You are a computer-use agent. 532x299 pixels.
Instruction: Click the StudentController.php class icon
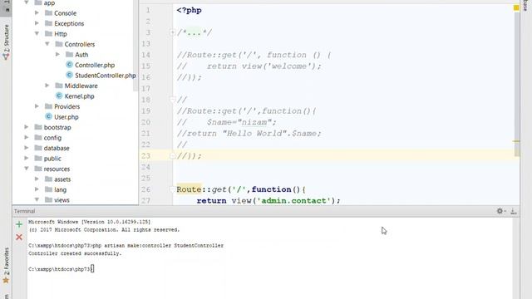click(69, 75)
